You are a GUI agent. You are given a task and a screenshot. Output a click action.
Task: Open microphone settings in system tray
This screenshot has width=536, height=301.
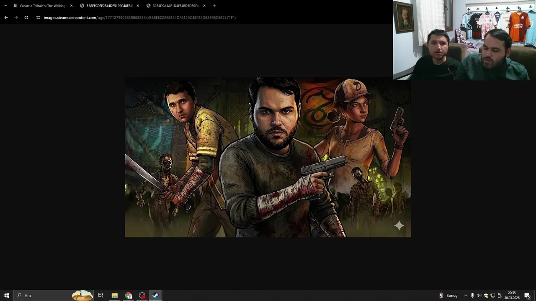coord(472,296)
